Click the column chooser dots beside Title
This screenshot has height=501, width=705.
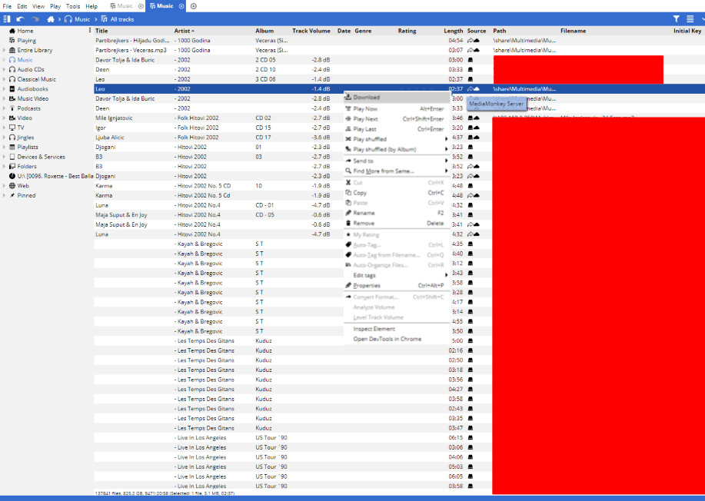point(89,31)
